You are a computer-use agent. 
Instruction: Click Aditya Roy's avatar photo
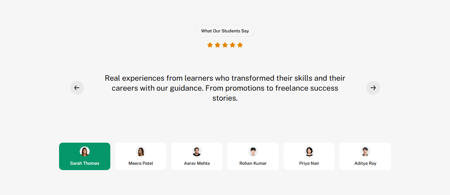coord(365,151)
